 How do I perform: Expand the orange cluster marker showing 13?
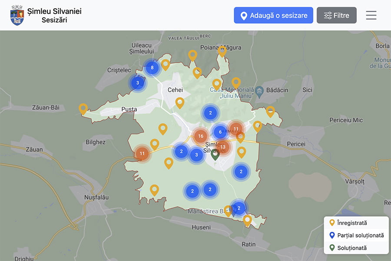point(223,147)
